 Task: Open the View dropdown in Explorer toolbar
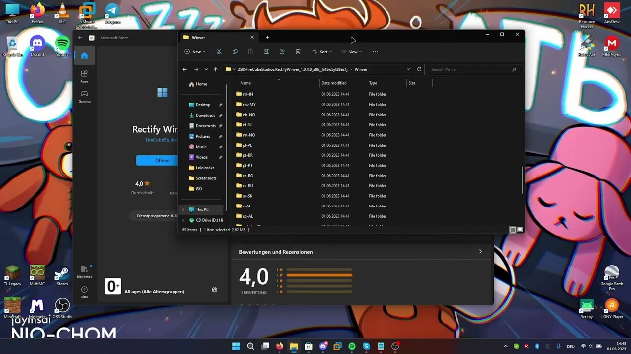[351, 52]
